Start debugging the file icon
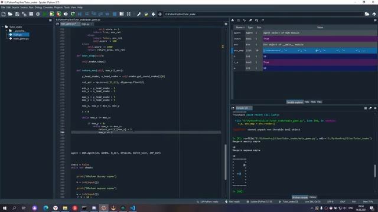Viewport: 378px width, 212px height. 80,14
